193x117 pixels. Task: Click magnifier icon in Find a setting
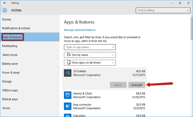(x=188, y=10)
